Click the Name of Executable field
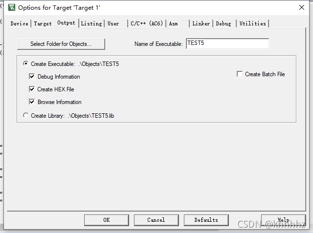Screen dimensions: 313x233 [x=227, y=43]
